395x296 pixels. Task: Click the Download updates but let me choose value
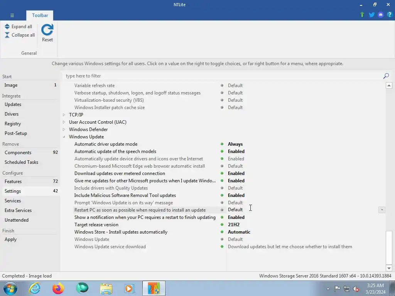tap(290, 247)
